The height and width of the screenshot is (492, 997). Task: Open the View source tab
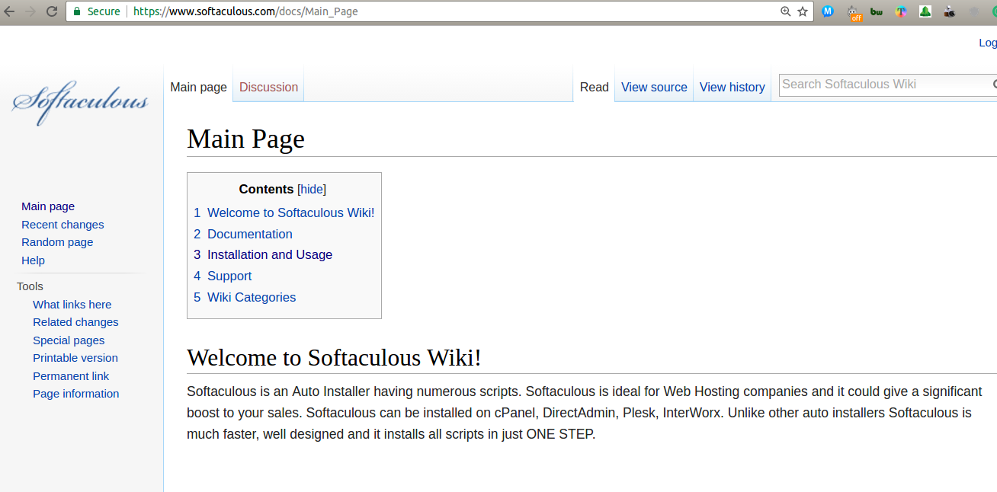point(654,87)
